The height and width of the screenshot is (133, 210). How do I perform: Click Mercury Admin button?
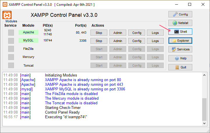point(118,57)
